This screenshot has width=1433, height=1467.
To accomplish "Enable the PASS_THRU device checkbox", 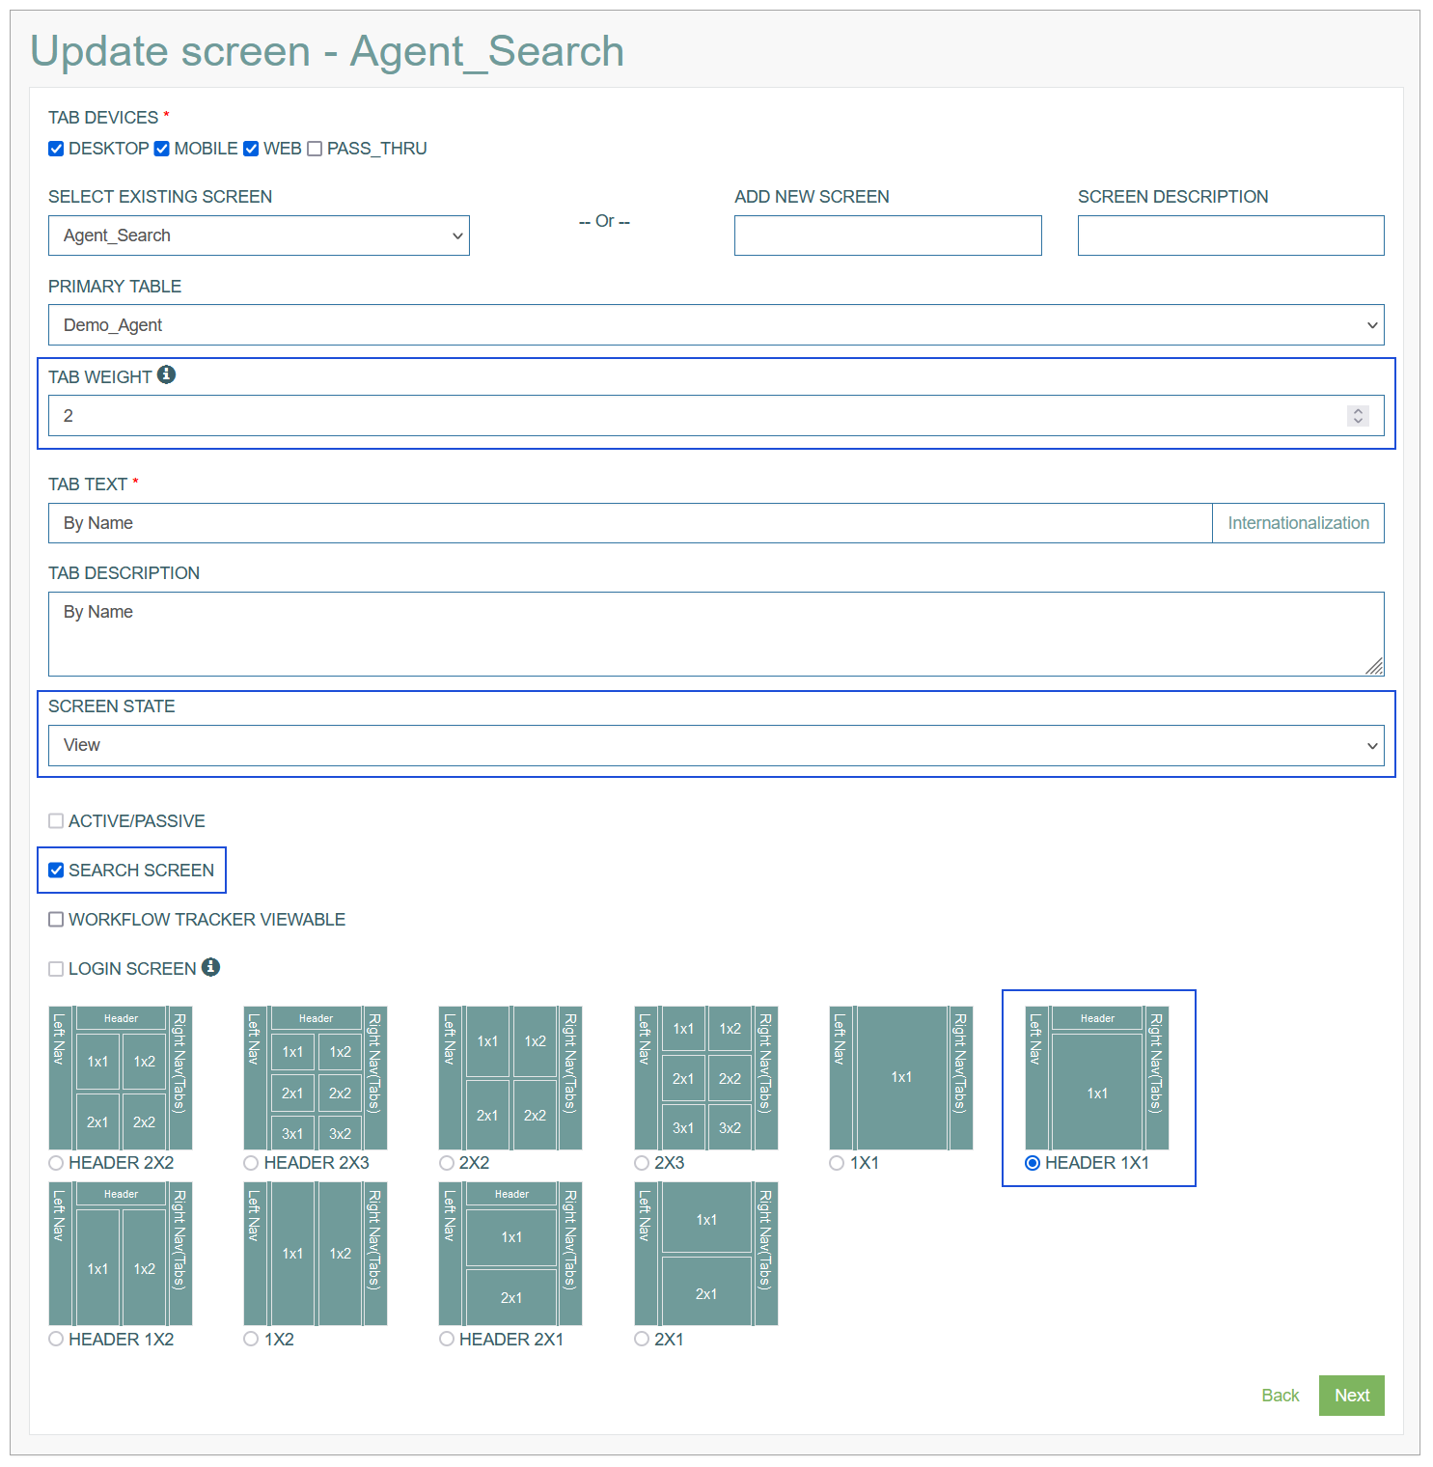I will [x=315, y=149].
